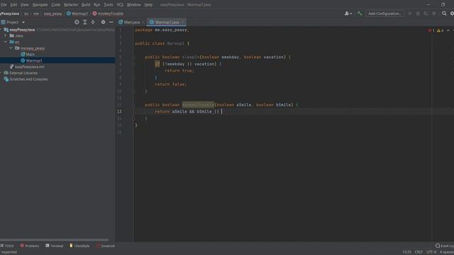Image resolution: width=454 pixels, height=255 pixels.
Task: Click the Expand All icon in Project panel
Action: click(x=85, y=22)
